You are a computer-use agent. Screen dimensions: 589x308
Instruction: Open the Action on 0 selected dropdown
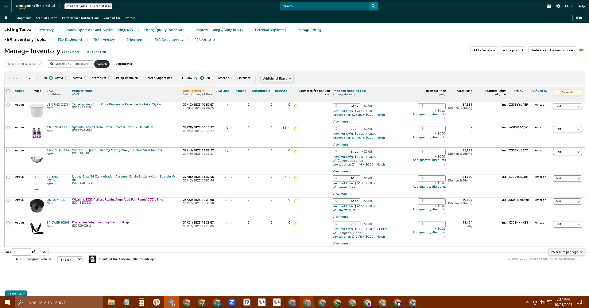point(24,64)
